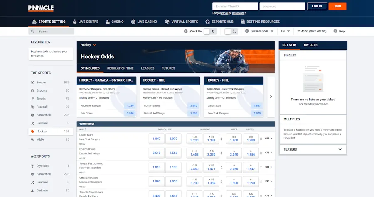Click the Quick Bet info icon
Viewport: 374px width, 197px height.
point(186,31)
